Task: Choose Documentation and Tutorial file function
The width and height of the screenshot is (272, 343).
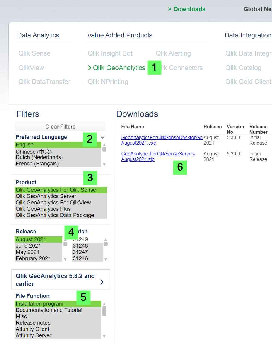Action: point(49,310)
